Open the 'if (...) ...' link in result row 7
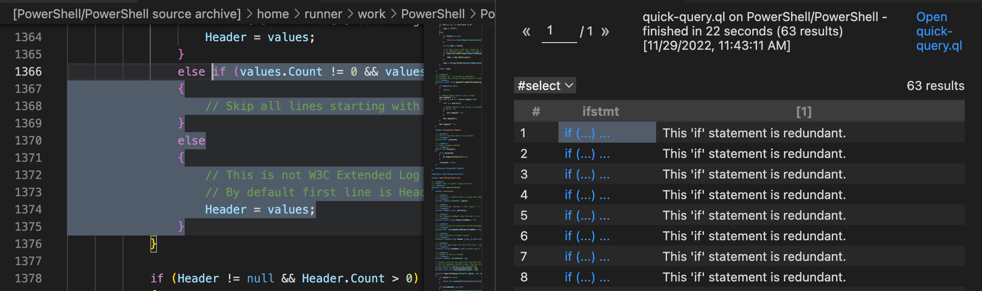982x291 pixels. coord(587,256)
